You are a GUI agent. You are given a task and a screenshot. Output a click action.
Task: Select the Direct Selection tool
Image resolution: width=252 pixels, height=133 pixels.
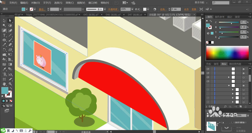pos(10,21)
